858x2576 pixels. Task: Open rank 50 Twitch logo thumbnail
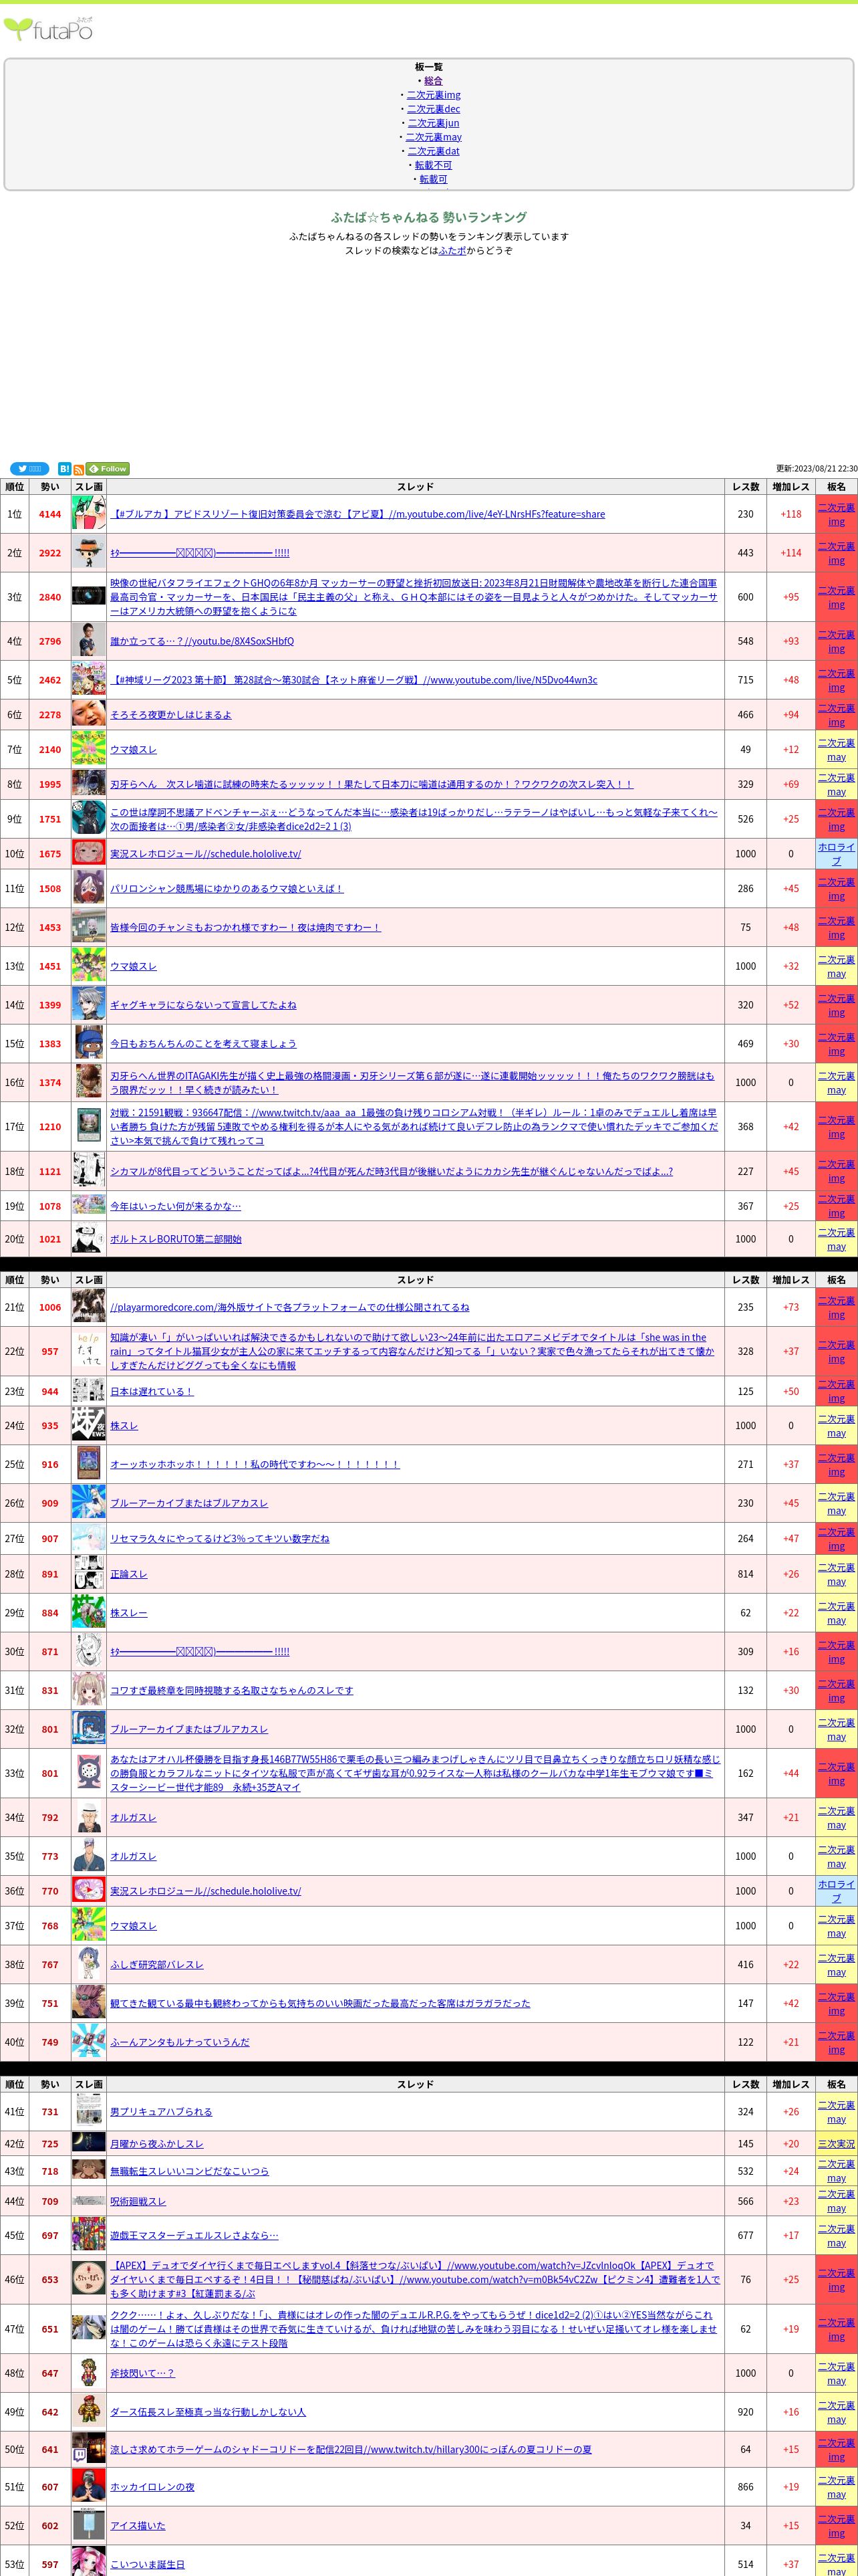click(89, 2449)
